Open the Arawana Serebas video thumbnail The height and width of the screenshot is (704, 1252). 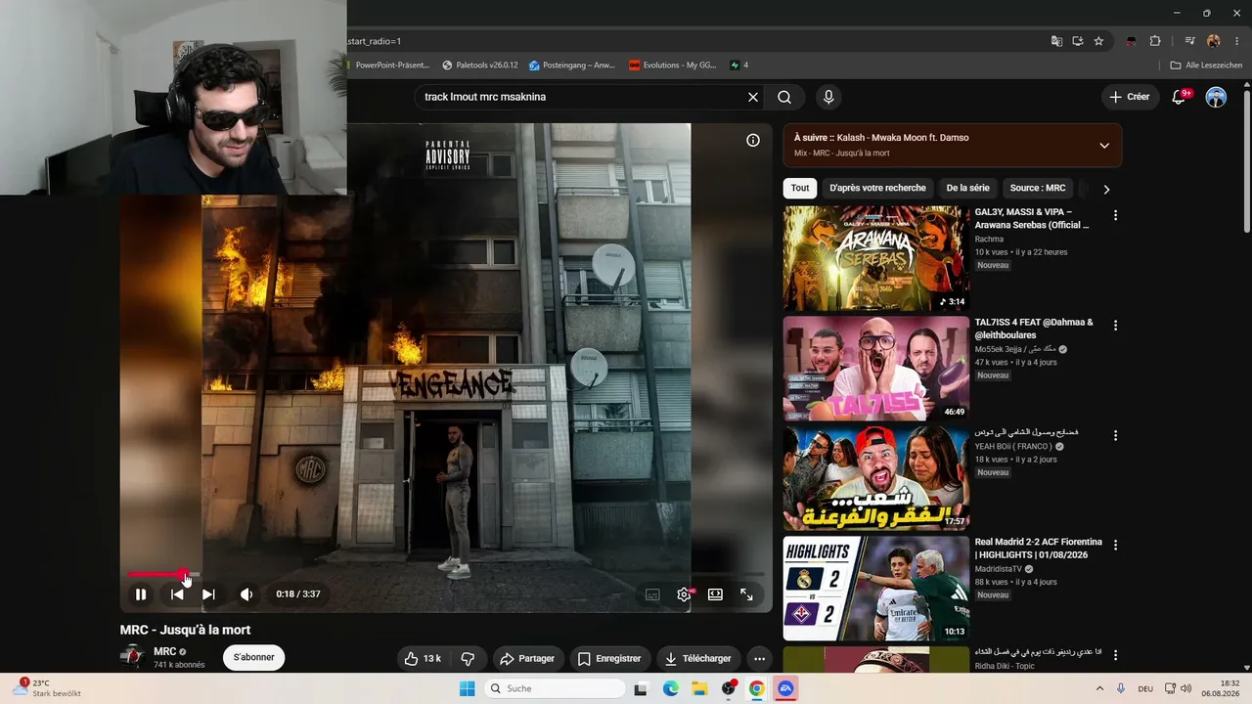click(x=876, y=258)
